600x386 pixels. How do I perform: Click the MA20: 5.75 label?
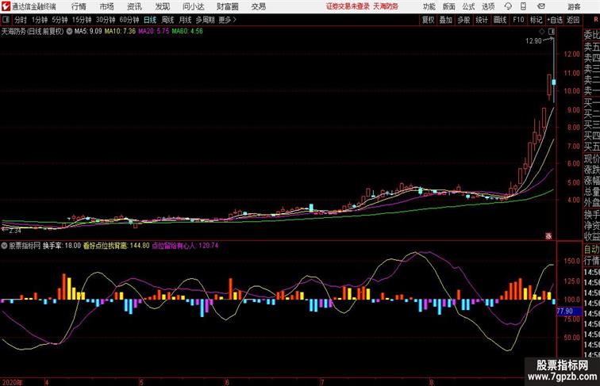click(153, 32)
